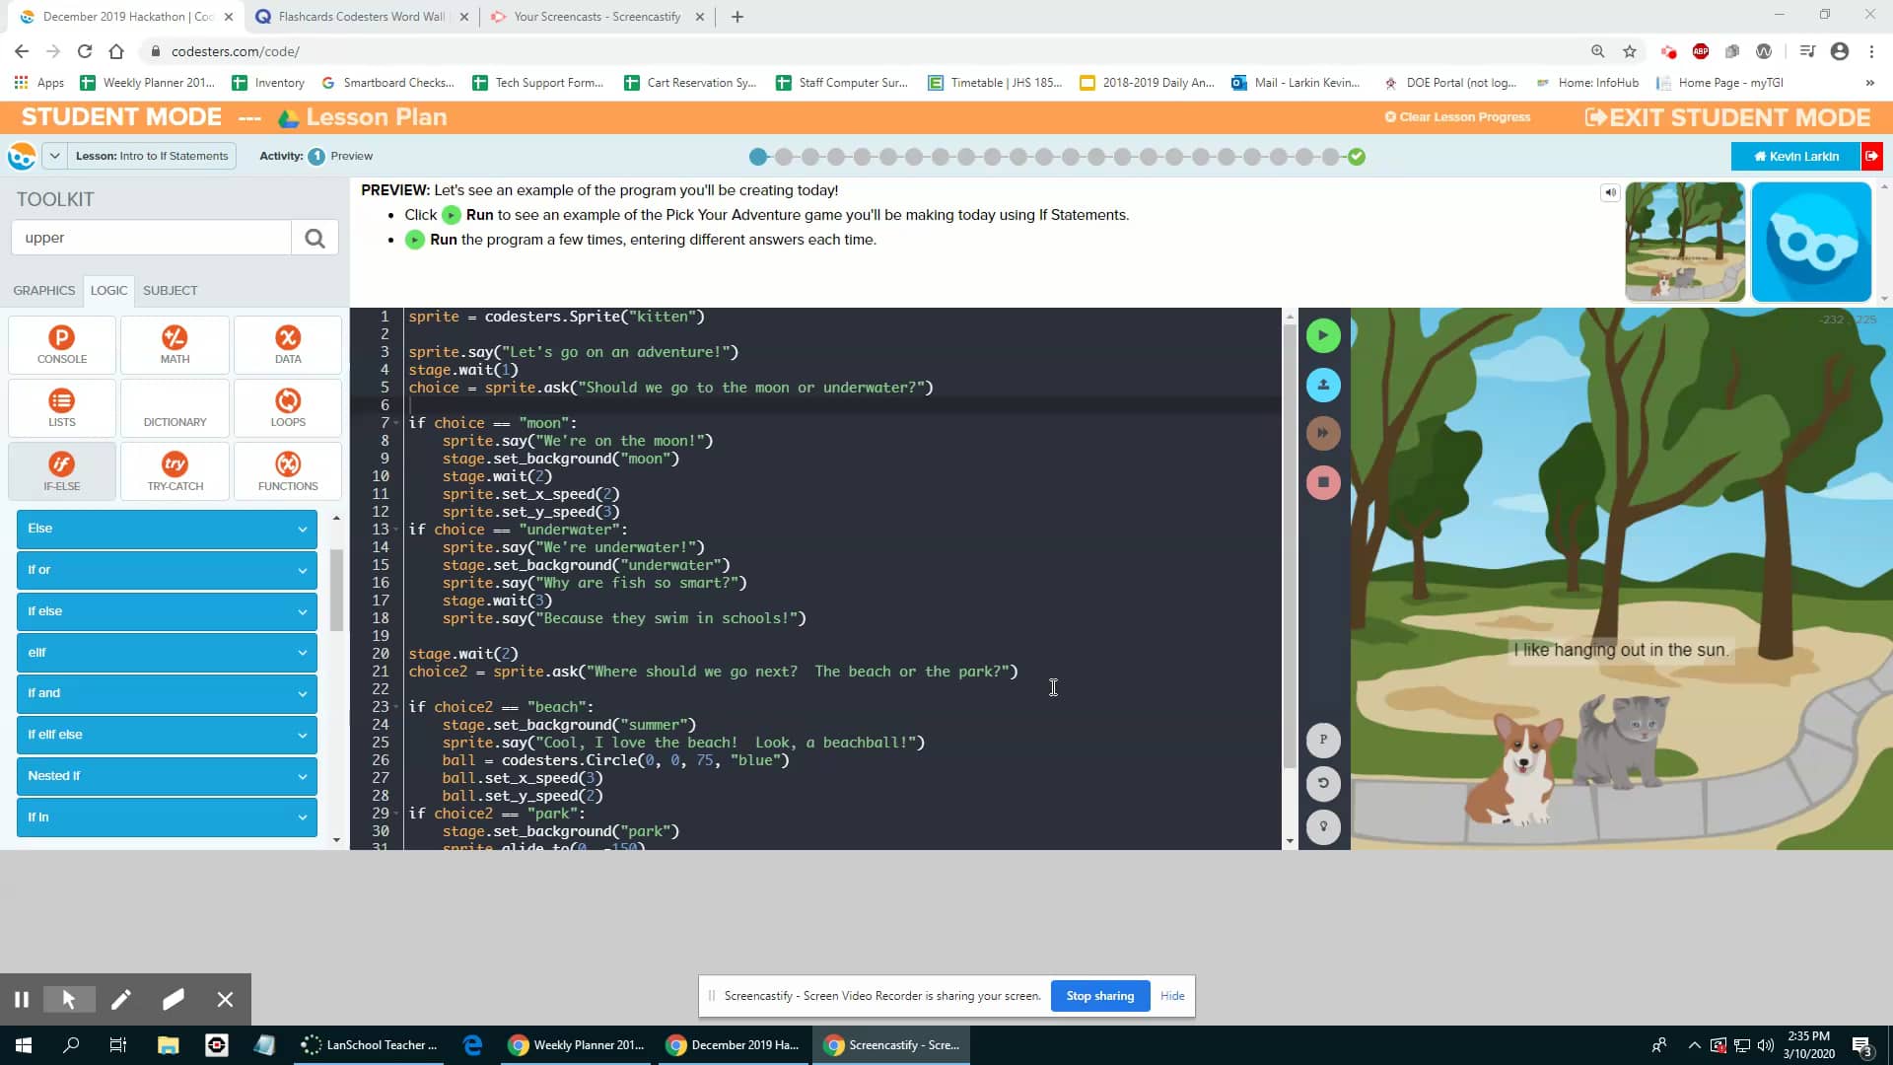Viewport: 1893px width, 1065px height.
Task: Mute the preview audio speaker
Action: click(x=1609, y=192)
